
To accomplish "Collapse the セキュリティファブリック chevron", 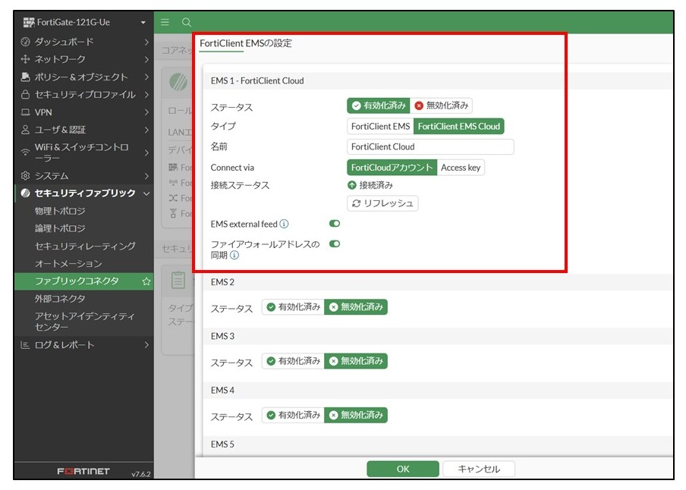I will [146, 193].
